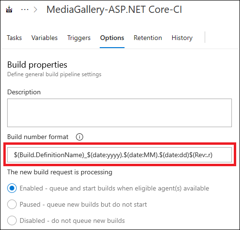Go to the Triggers tab
Screen dimensions: 240x230
79,38
